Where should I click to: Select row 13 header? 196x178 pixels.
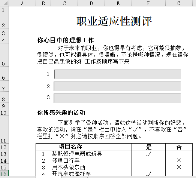(4, 154)
